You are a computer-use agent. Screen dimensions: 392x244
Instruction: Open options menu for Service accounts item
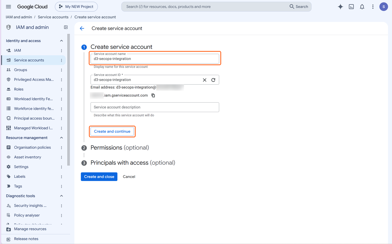[x=62, y=60]
